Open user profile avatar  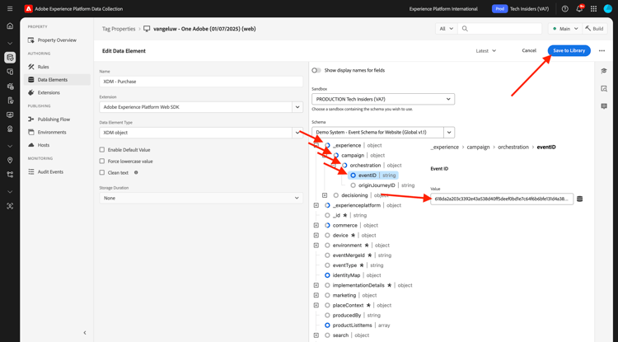click(x=608, y=9)
